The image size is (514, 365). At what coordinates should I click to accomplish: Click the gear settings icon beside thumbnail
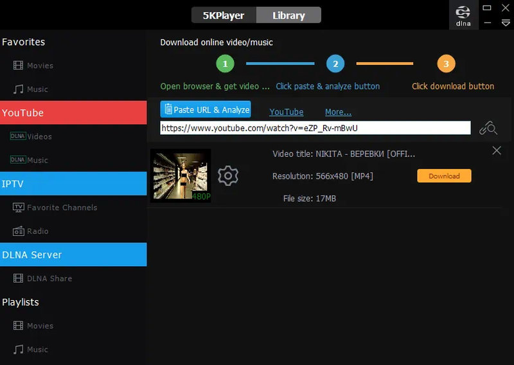click(228, 176)
